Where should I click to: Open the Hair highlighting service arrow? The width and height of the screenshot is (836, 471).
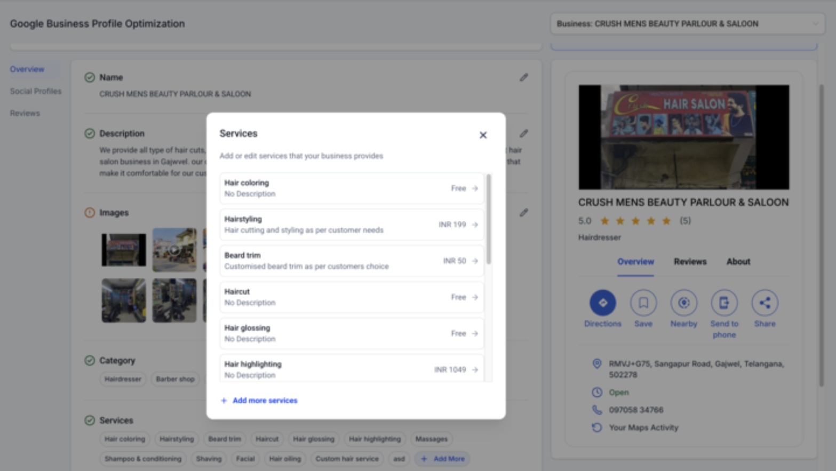click(475, 370)
